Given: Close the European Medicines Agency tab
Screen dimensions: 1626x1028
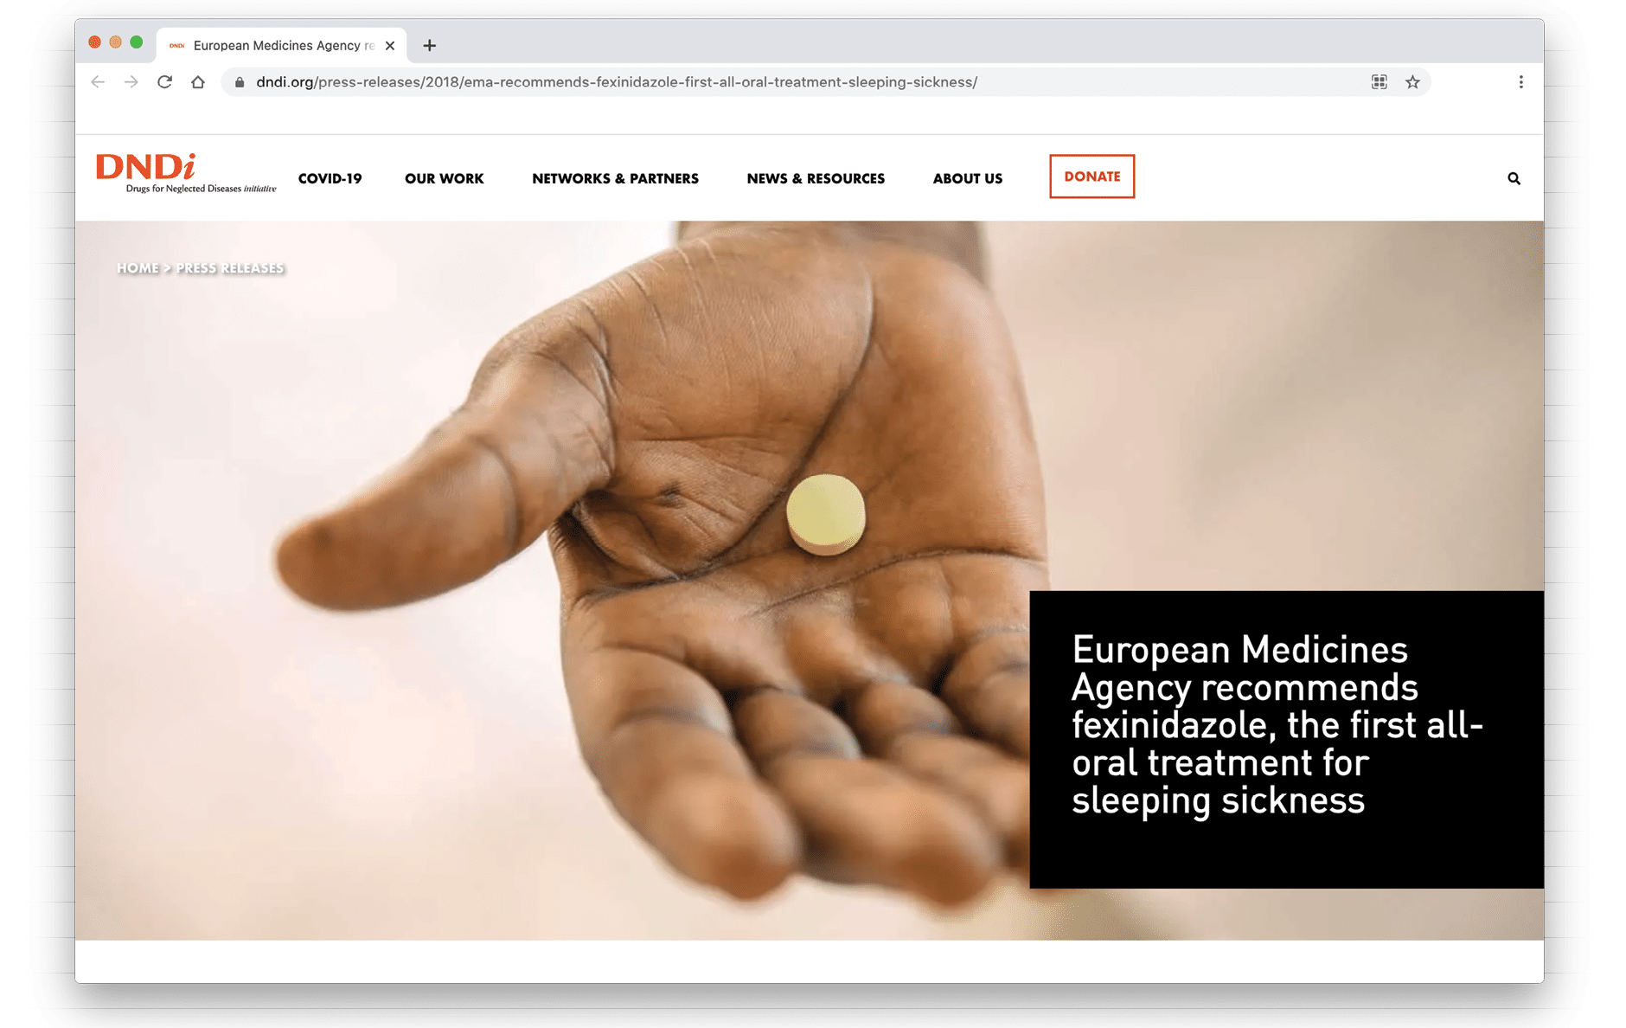Looking at the screenshot, I should (390, 45).
